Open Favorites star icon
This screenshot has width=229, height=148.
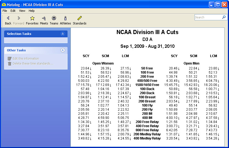[x=32, y=18]
